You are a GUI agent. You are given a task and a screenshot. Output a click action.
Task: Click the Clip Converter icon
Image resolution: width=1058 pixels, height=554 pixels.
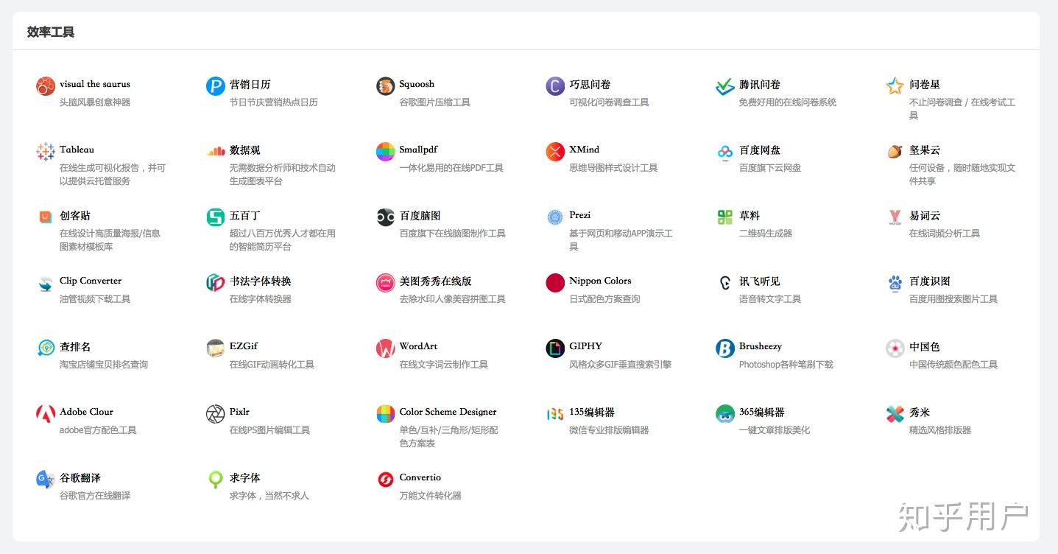tap(46, 283)
